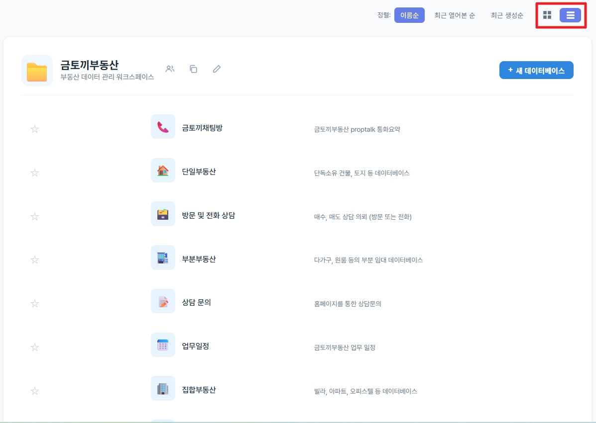Click the calendar icon for 업무일정
The image size is (596, 423).
coord(163,345)
